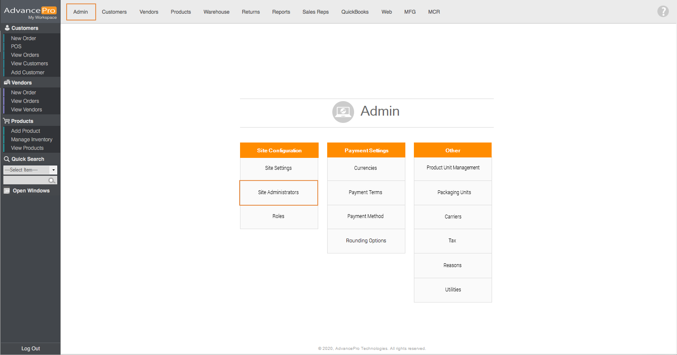
Task: Click the Quick Search magnifier button
Action: pos(52,180)
